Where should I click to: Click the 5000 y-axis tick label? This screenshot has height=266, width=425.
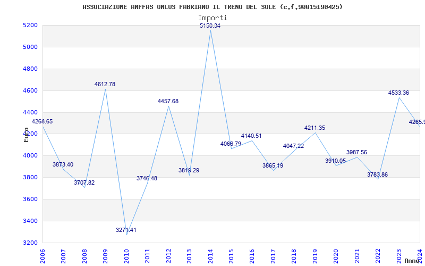click(31, 47)
